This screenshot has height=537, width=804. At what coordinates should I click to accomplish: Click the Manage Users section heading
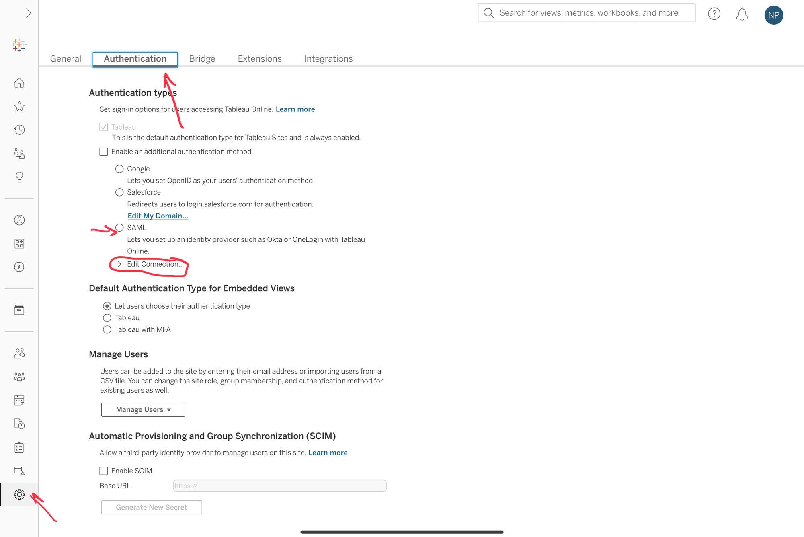pyautogui.click(x=118, y=354)
